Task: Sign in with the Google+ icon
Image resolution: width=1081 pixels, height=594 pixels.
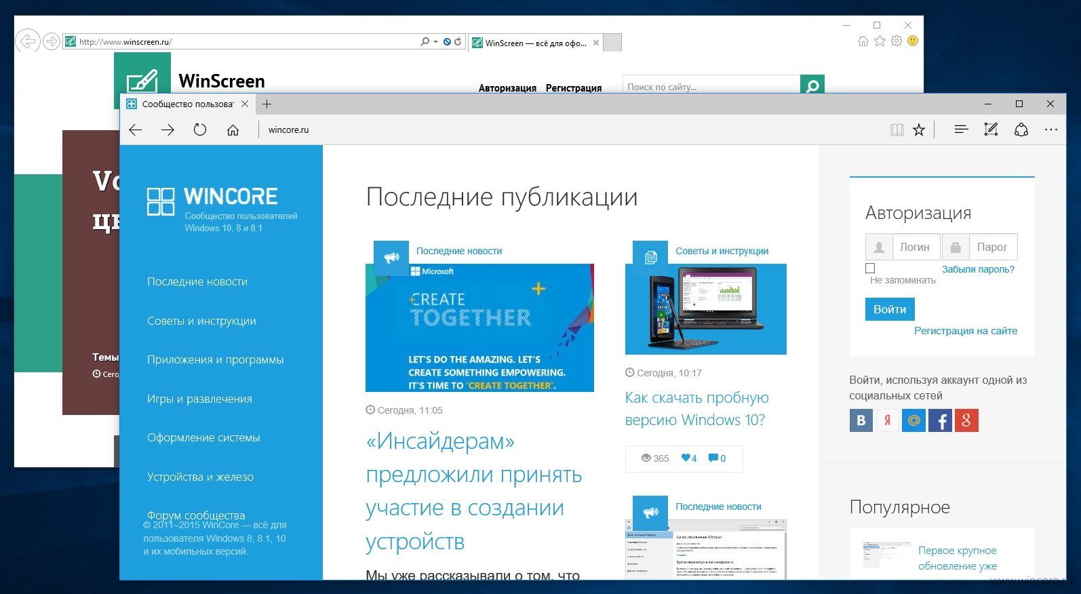Action: [x=967, y=420]
